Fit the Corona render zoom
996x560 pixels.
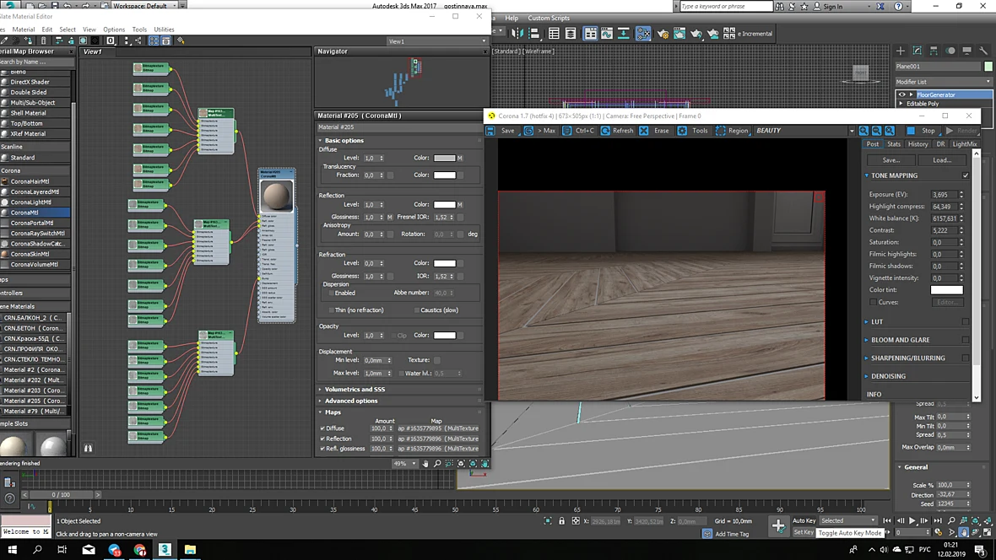[890, 131]
